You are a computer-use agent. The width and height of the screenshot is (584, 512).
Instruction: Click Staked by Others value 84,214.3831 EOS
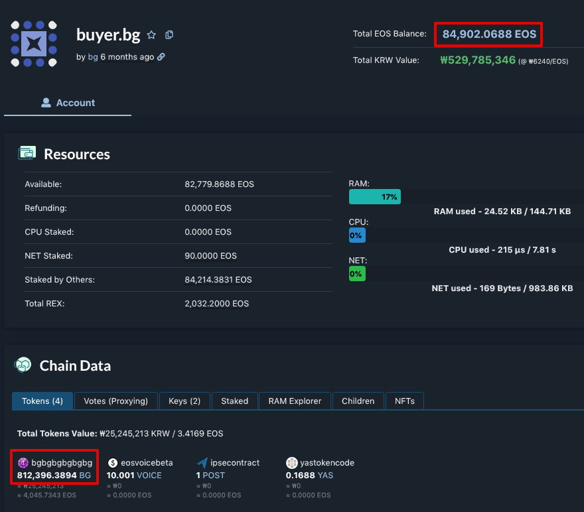(x=218, y=279)
